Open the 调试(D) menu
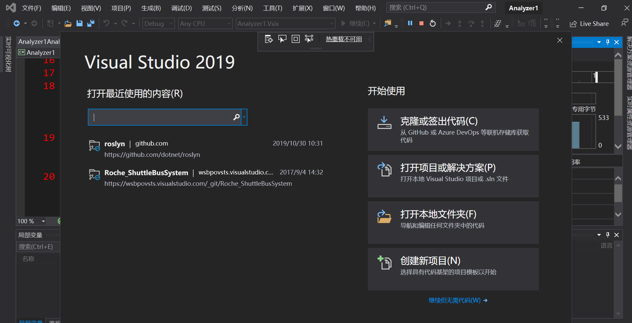 click(181, 8)
